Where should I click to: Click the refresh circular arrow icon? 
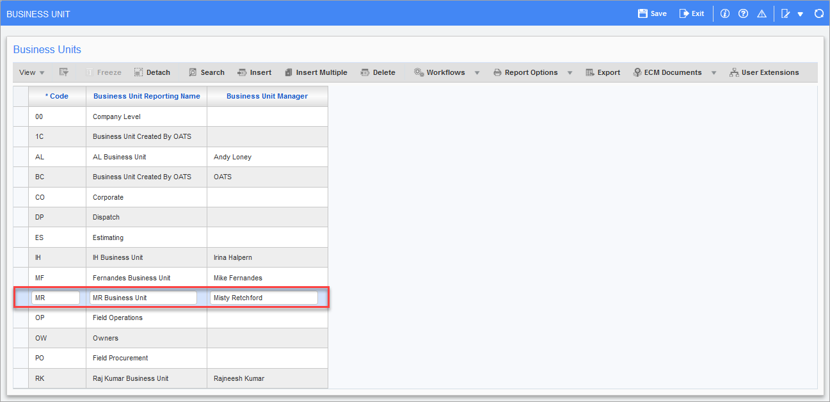818,13
